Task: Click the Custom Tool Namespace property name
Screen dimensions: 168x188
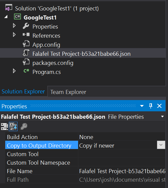Action: [38, 163]
